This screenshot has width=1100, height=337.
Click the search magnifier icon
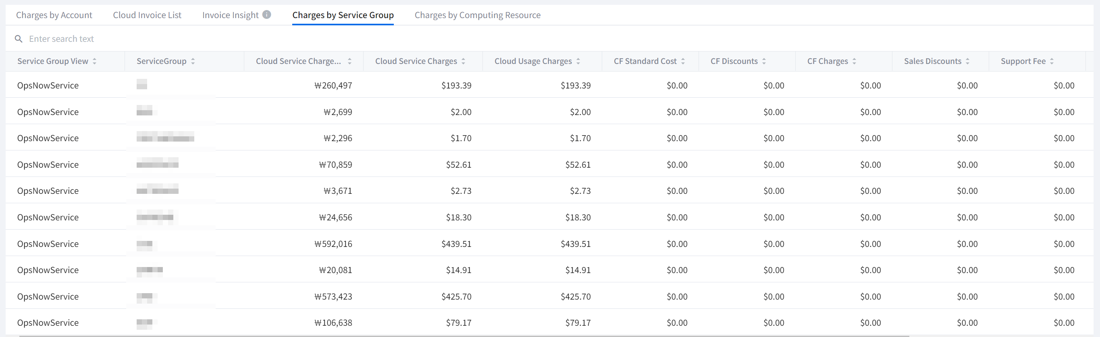tap(19, 39)
